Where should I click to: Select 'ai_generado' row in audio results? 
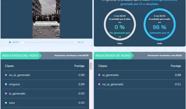[139, 75]
